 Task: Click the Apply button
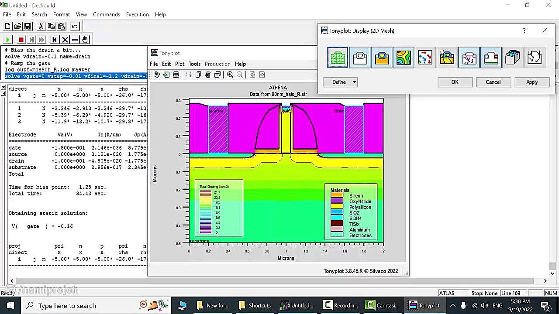point(531,82)
